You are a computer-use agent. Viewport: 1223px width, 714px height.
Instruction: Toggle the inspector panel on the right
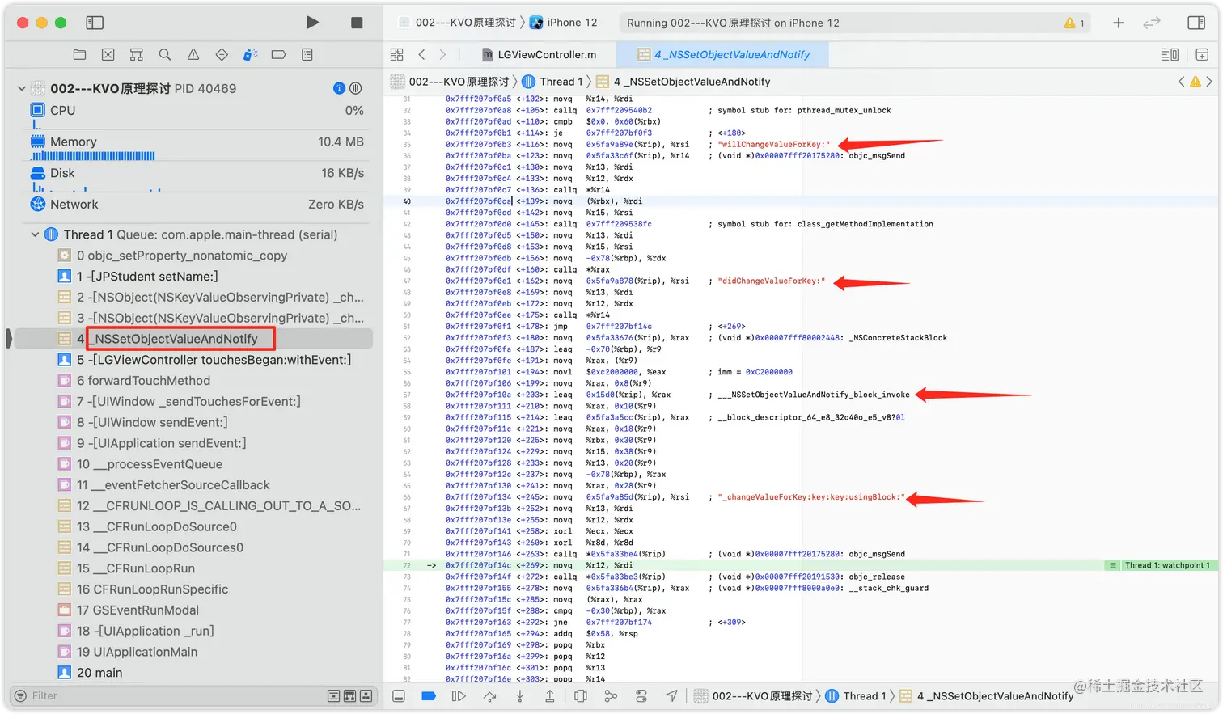(x=1196, y=23)
